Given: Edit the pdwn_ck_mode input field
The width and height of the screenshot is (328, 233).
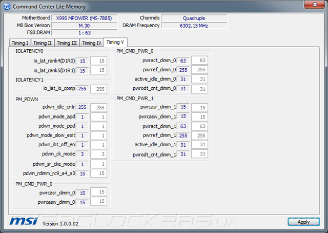Looking at the screenshot, I should point(99,154).
